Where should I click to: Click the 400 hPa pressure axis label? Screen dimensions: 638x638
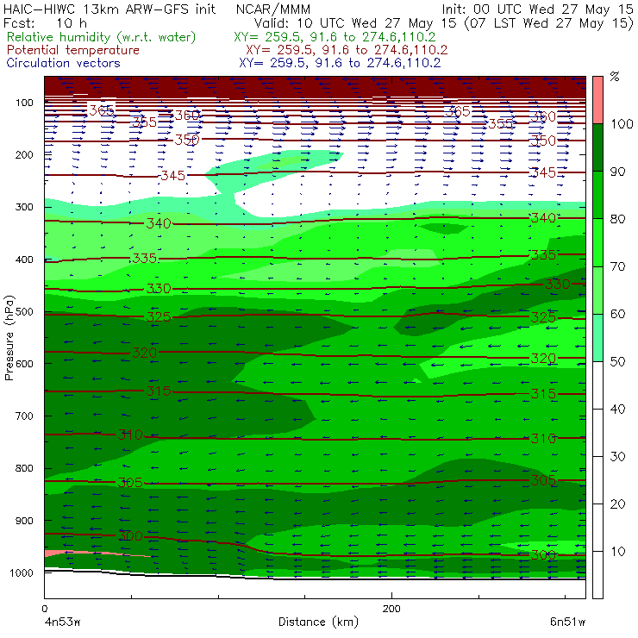24,260
